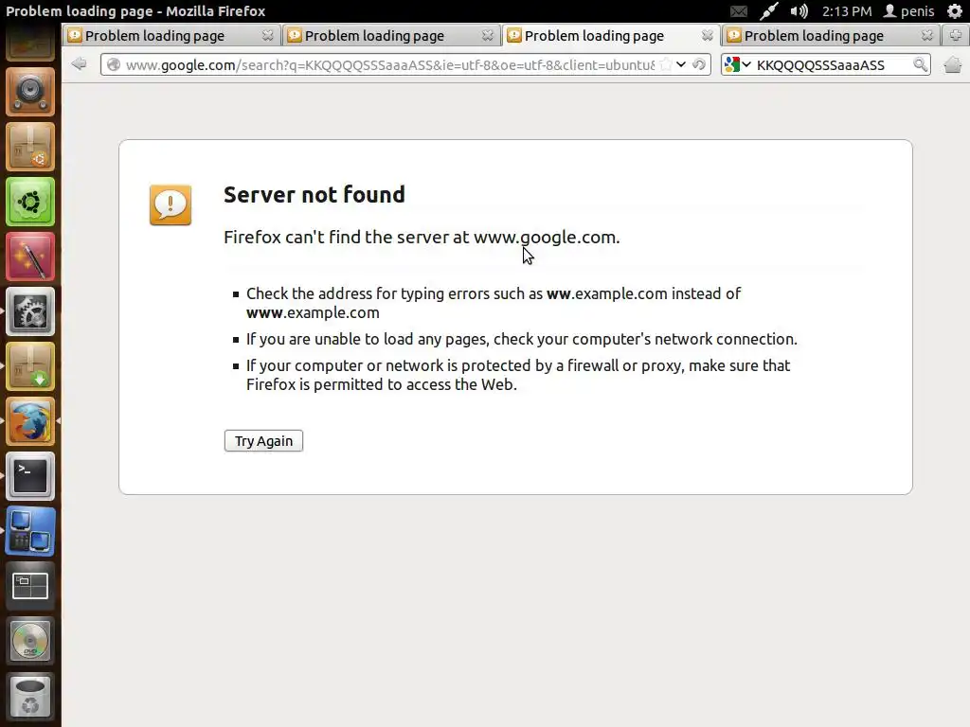Click the 2:13 PM clock

[x=846, y=11]
